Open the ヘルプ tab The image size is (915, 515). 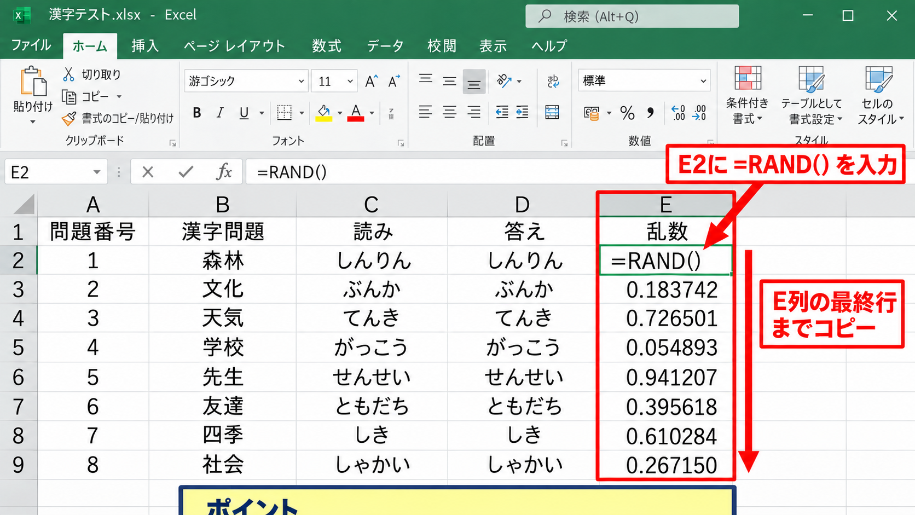tap(549, 46)
